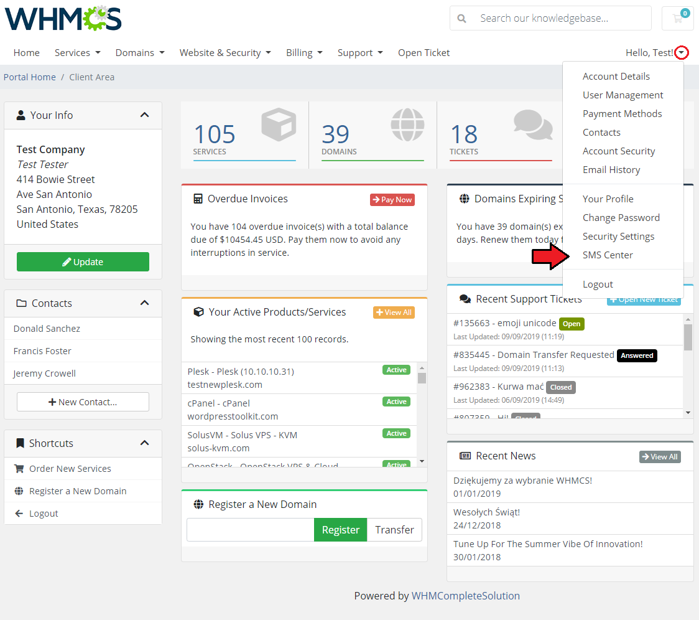Open the Domains dropdown menu
699x620 pixels.
click(x=140, y=53)
